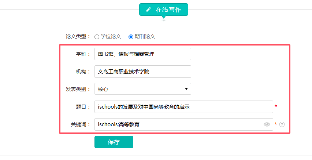Click the 关键词 label text
Viewport: 312px width, 160px height.
(x=81, y=124)
